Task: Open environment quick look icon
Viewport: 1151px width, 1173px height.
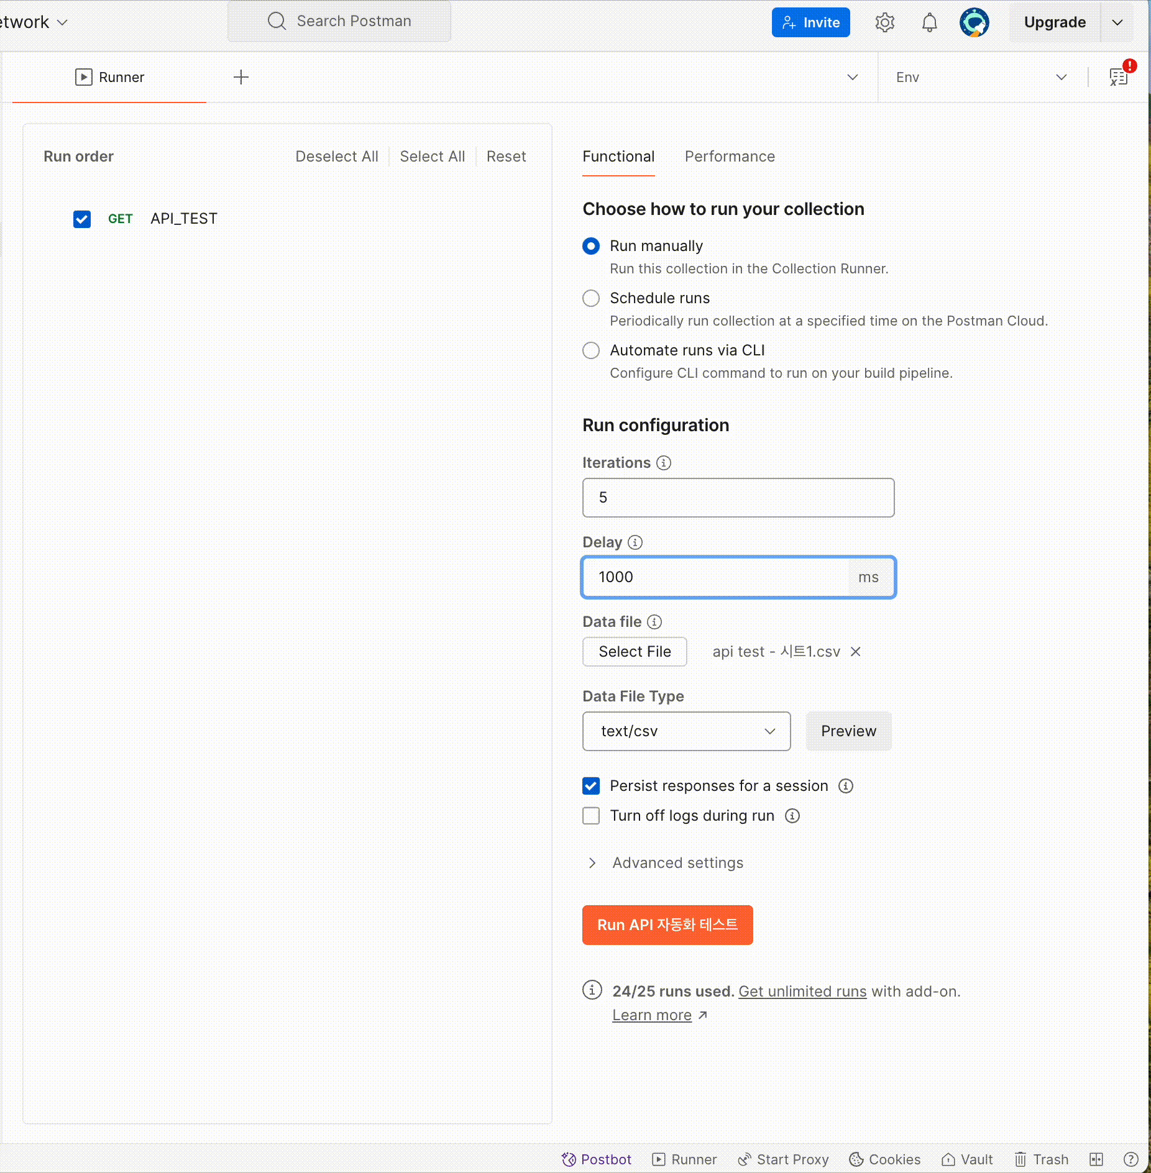Action: pyautogui.click(x=1119, y=76)
